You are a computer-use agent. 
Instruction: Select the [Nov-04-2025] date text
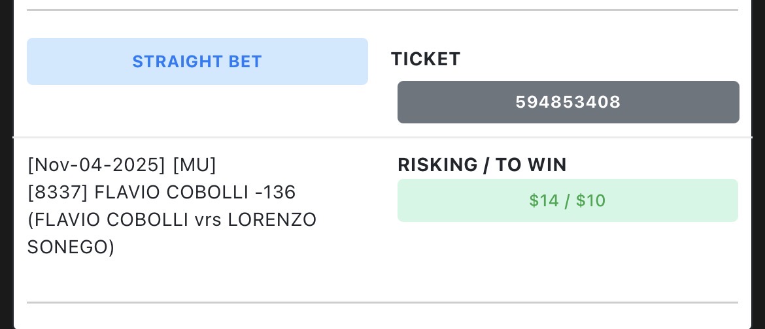pos(97,165)
